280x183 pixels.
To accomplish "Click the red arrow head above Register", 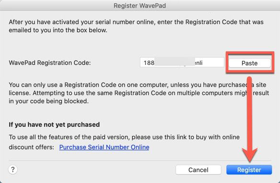I will tap(250, 155).
